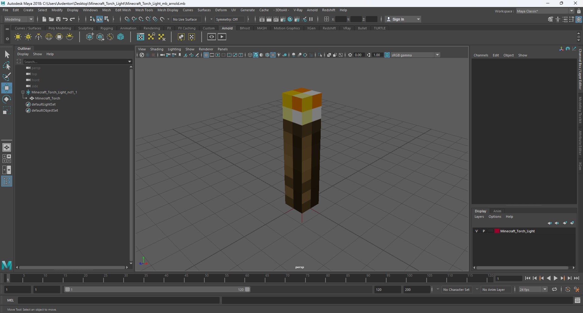The image size is (583, 313).
Task: Open the No Anim Layer dropdown arrow
Action: 477,289
